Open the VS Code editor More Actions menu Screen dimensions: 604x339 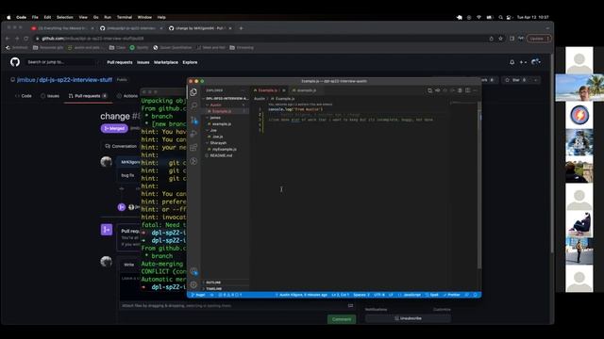click(475, 90)
